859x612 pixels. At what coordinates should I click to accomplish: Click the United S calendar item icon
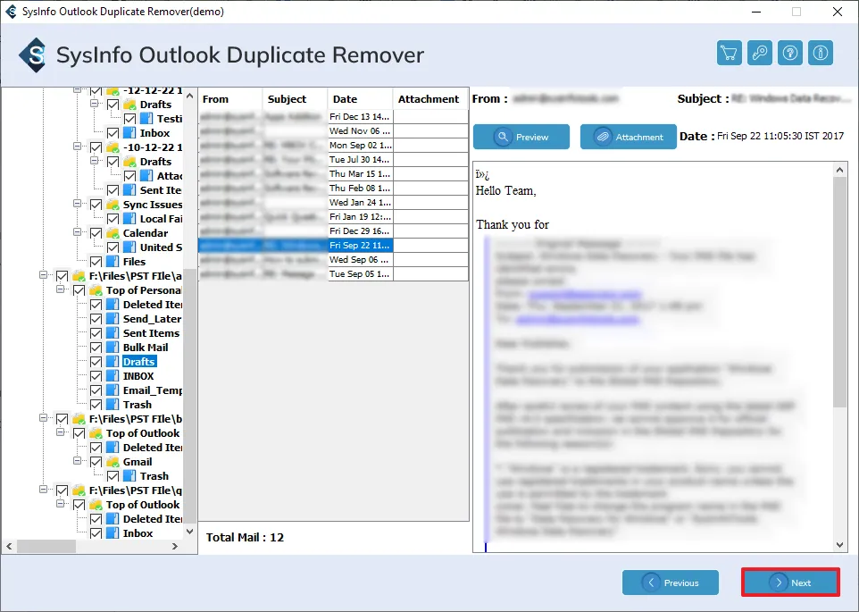pyautogui.click(x=129, y=247)
